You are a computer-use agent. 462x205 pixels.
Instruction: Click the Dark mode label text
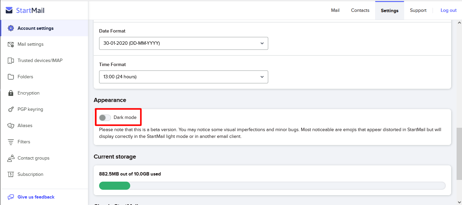(x=125, y=118)
